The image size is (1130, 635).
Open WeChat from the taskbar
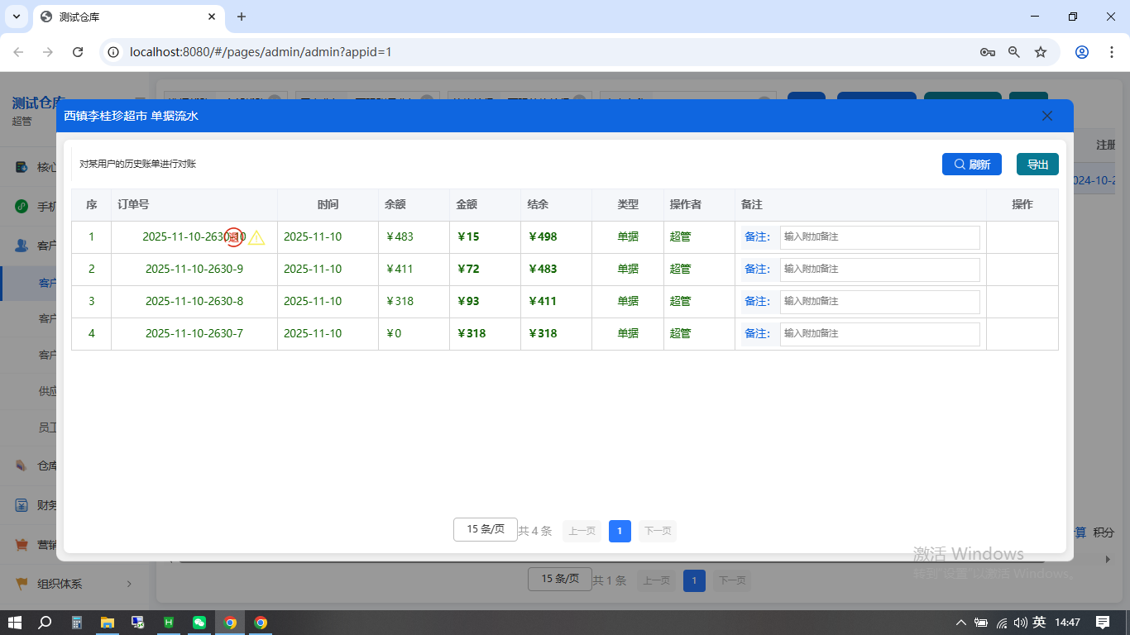click(x=199, y=623)
